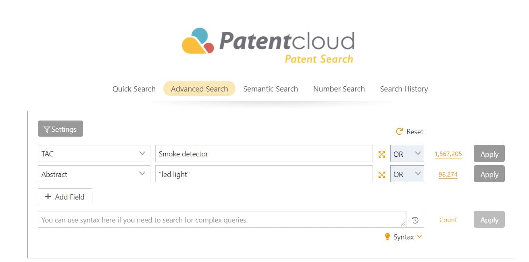Click inside the complex query syntax input

pos(222,220)
